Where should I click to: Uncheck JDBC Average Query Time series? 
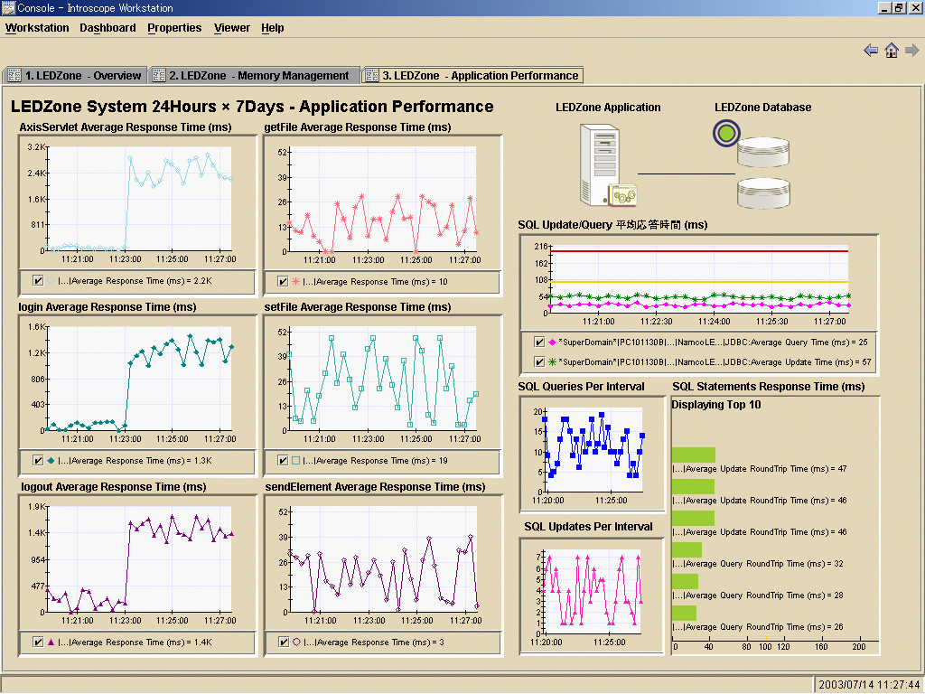coord(539,342)
